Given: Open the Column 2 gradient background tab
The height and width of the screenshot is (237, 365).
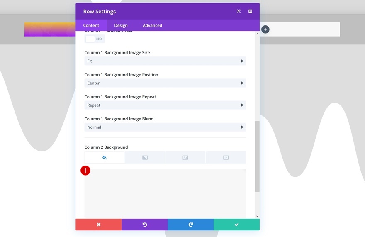Looking at the screenshot, I should (x=145, y=158).
